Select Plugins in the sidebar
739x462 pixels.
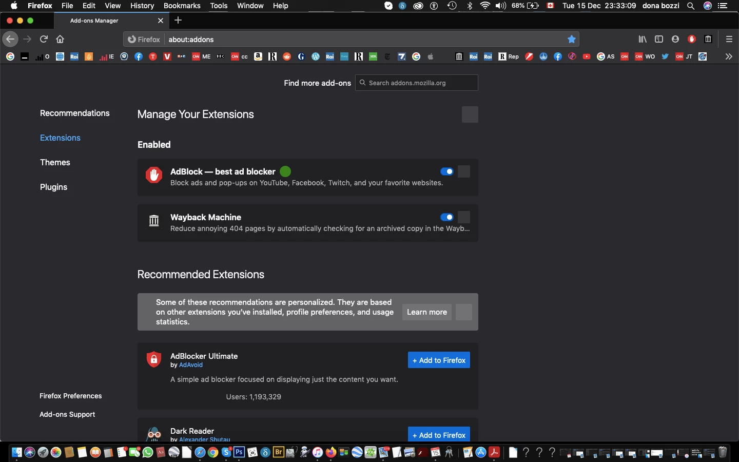pyautogui.click(x=54, y=187)
